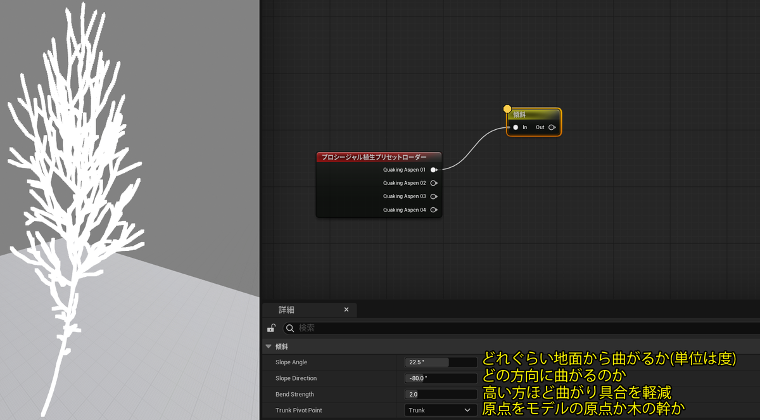Click the Out pin of the 傾斜 node
760x420 pixels.
click(x=552, y=127)
